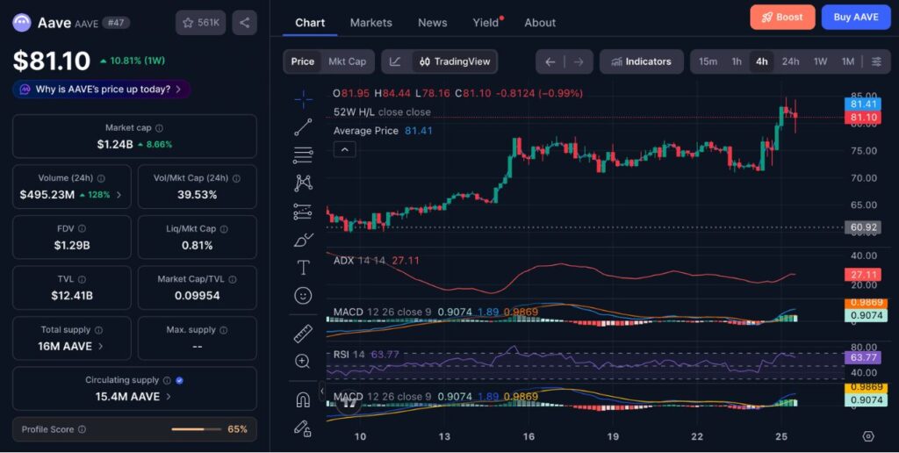Click the Boost button
Viewport: 899px width, 453px height.
782,18
